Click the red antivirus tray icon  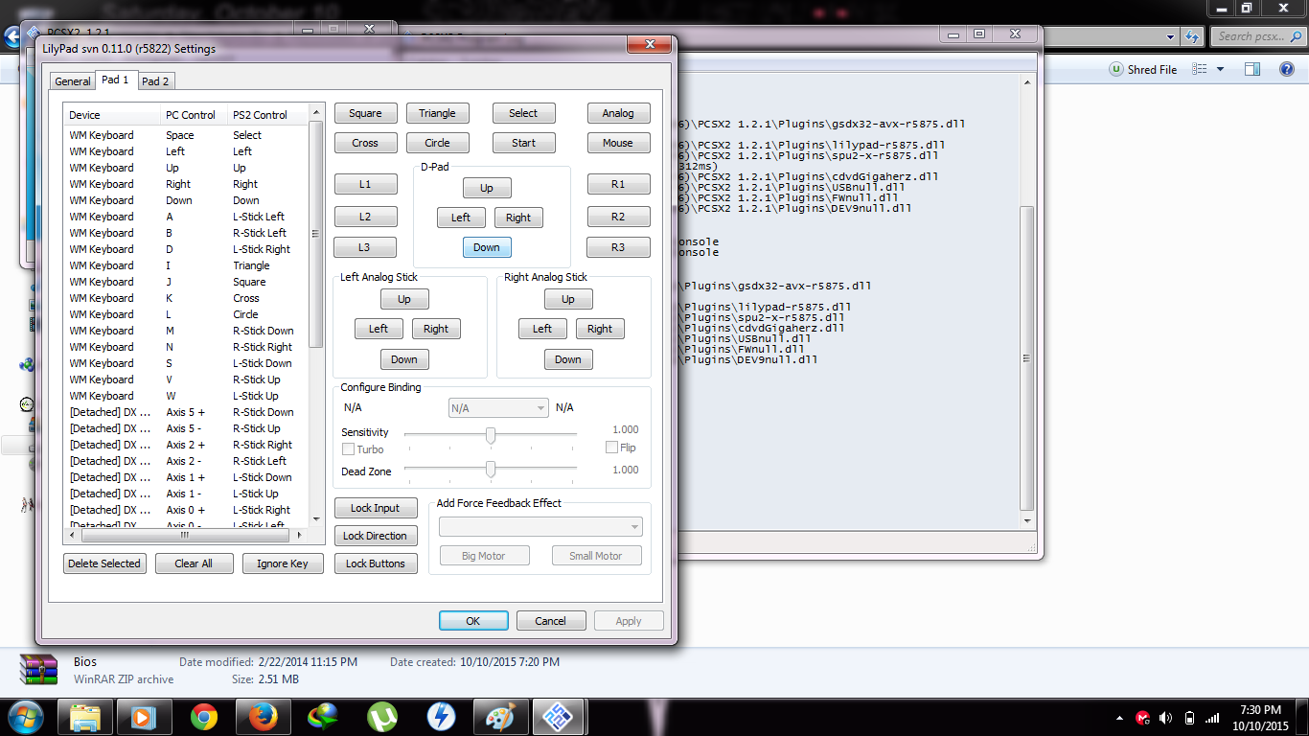pos(1142,718)
